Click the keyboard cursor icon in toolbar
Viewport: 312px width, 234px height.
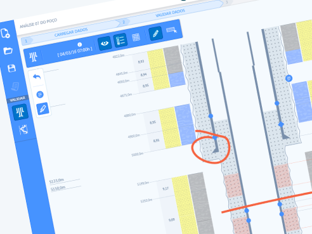pyautogui.click(x=171, y=30)
